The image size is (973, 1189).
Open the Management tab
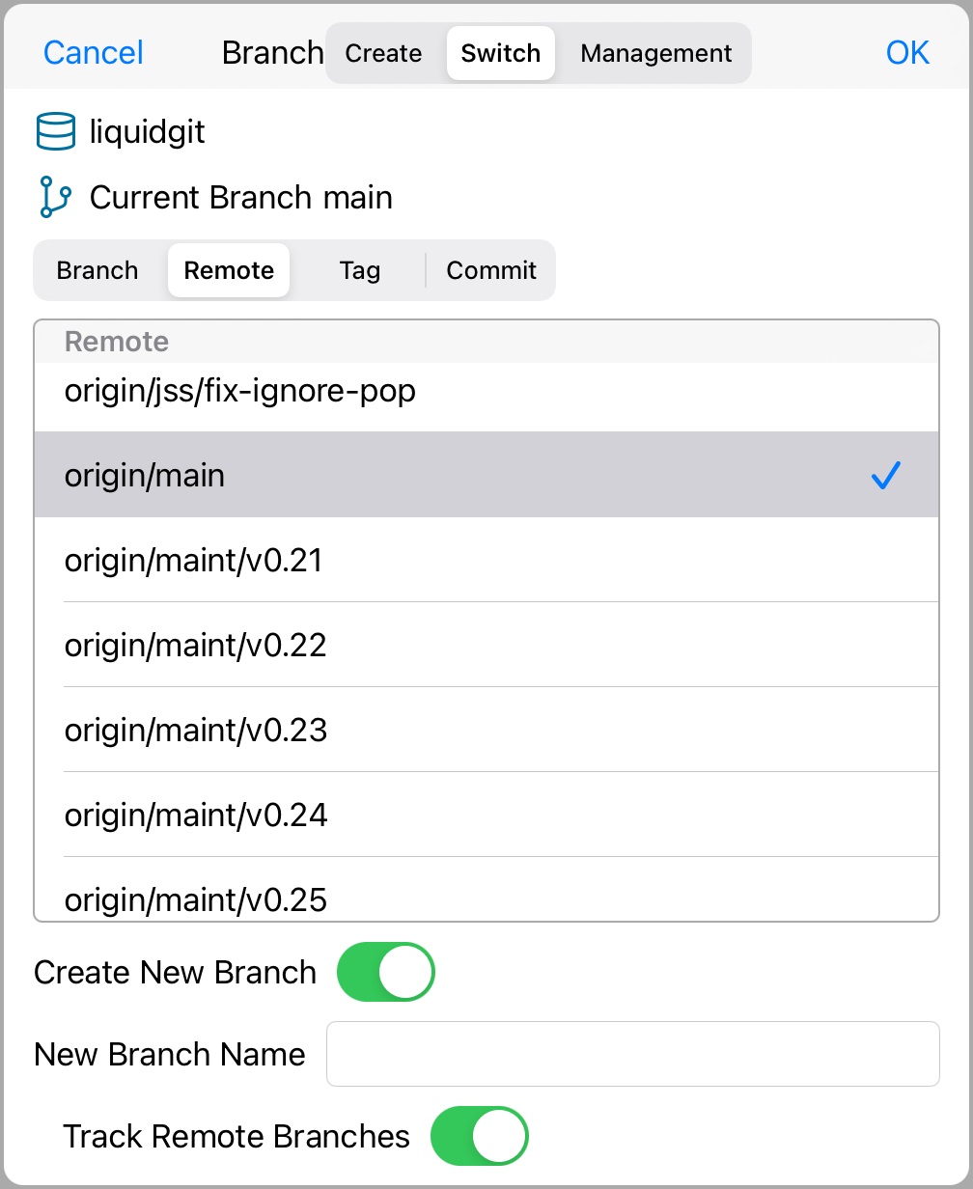pos(656,53)
